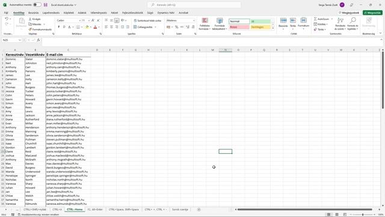Image resolution: width=385 pixels, height=217 pixels.
Task: Toggle underline formatting (A)
Action: coord(69,27)
